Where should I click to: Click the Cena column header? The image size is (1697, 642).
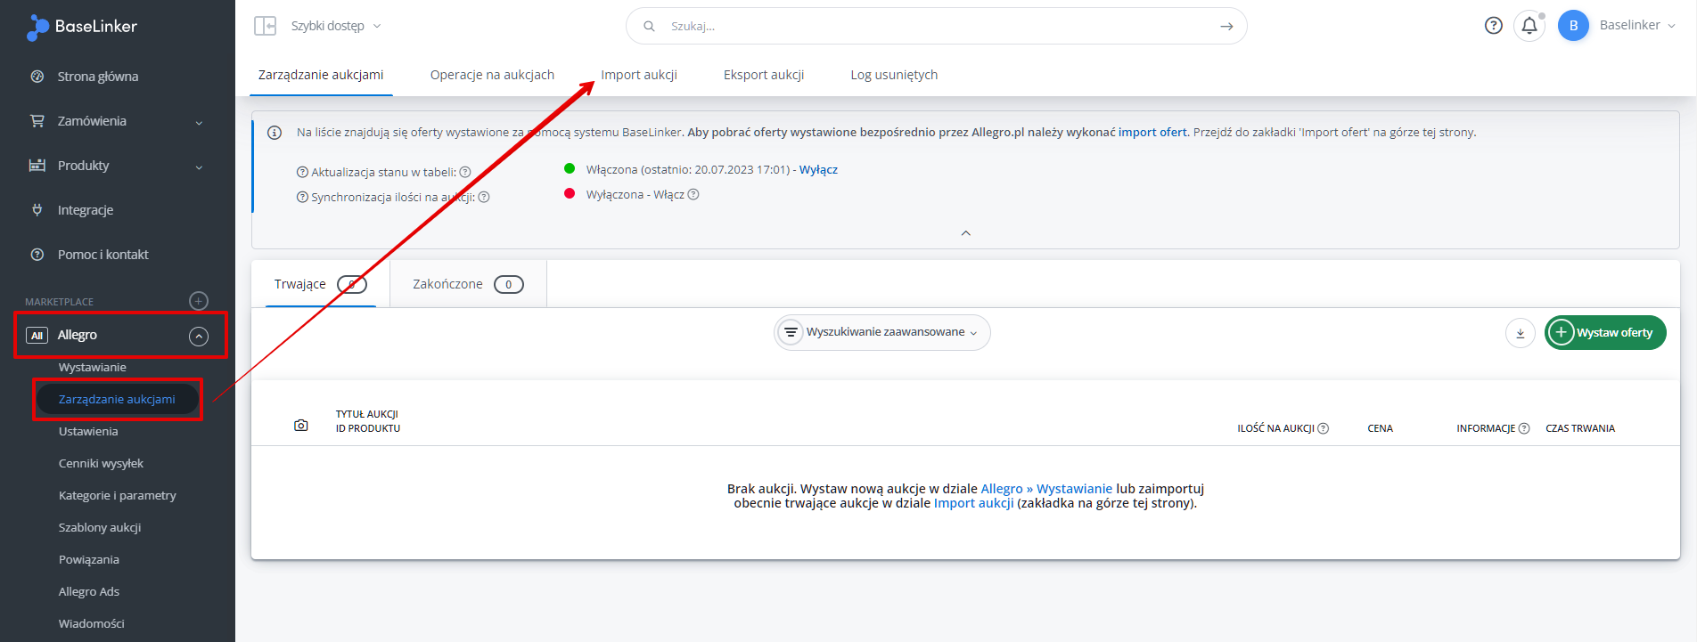[1380, 428]
